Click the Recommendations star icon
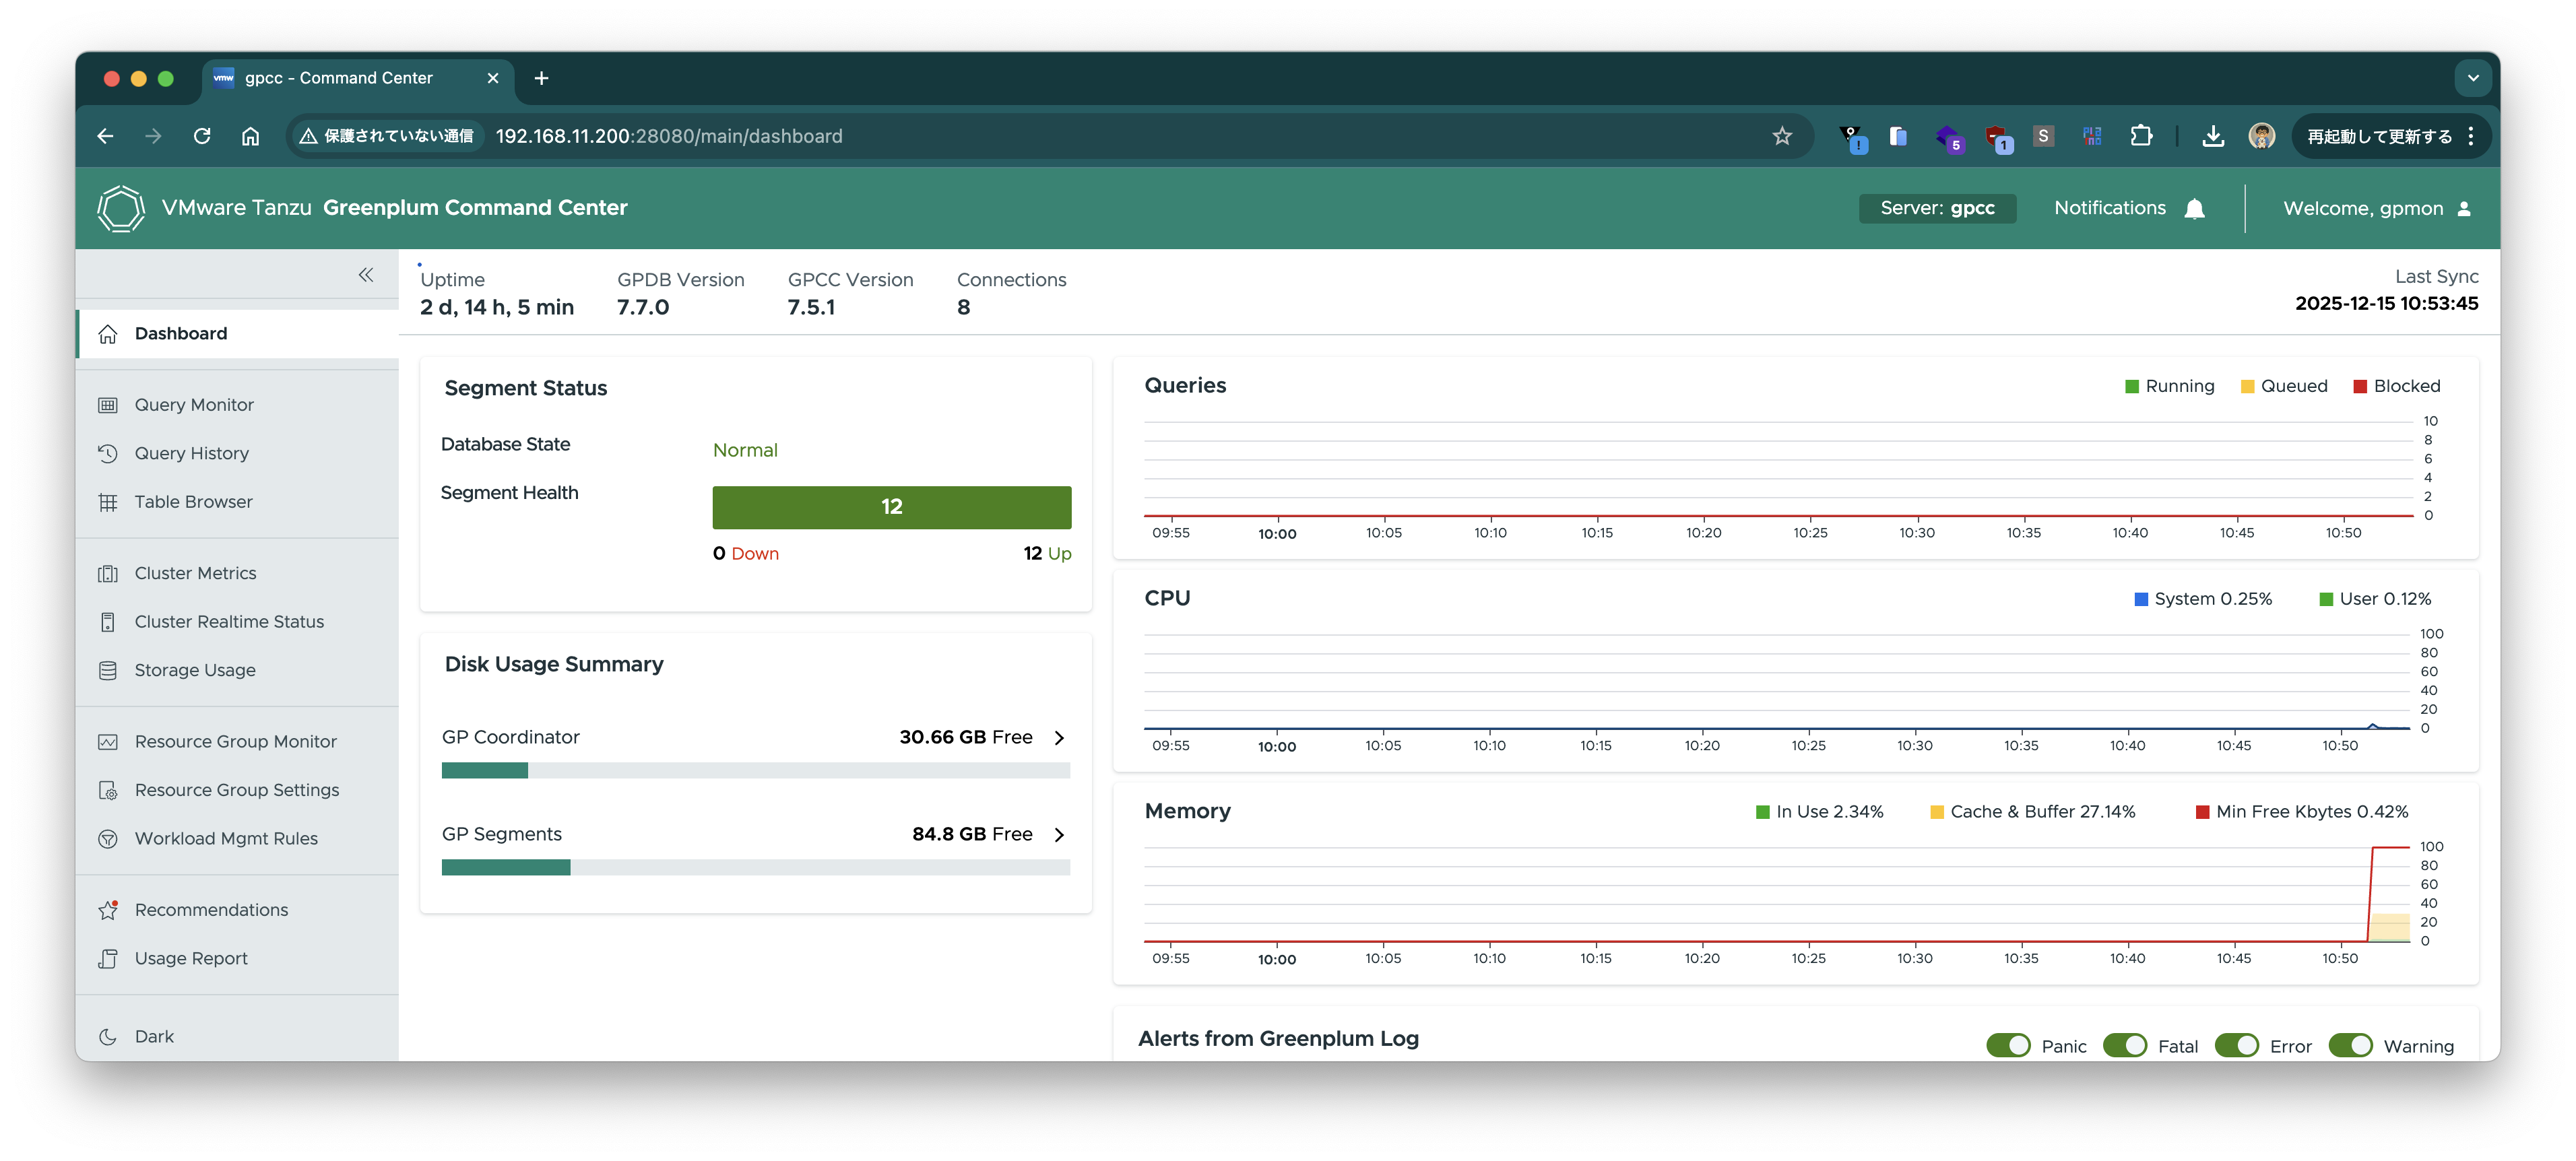The height and width of the screenshot is (1161, 2576). pyautogui.click(x=108, y=910)
